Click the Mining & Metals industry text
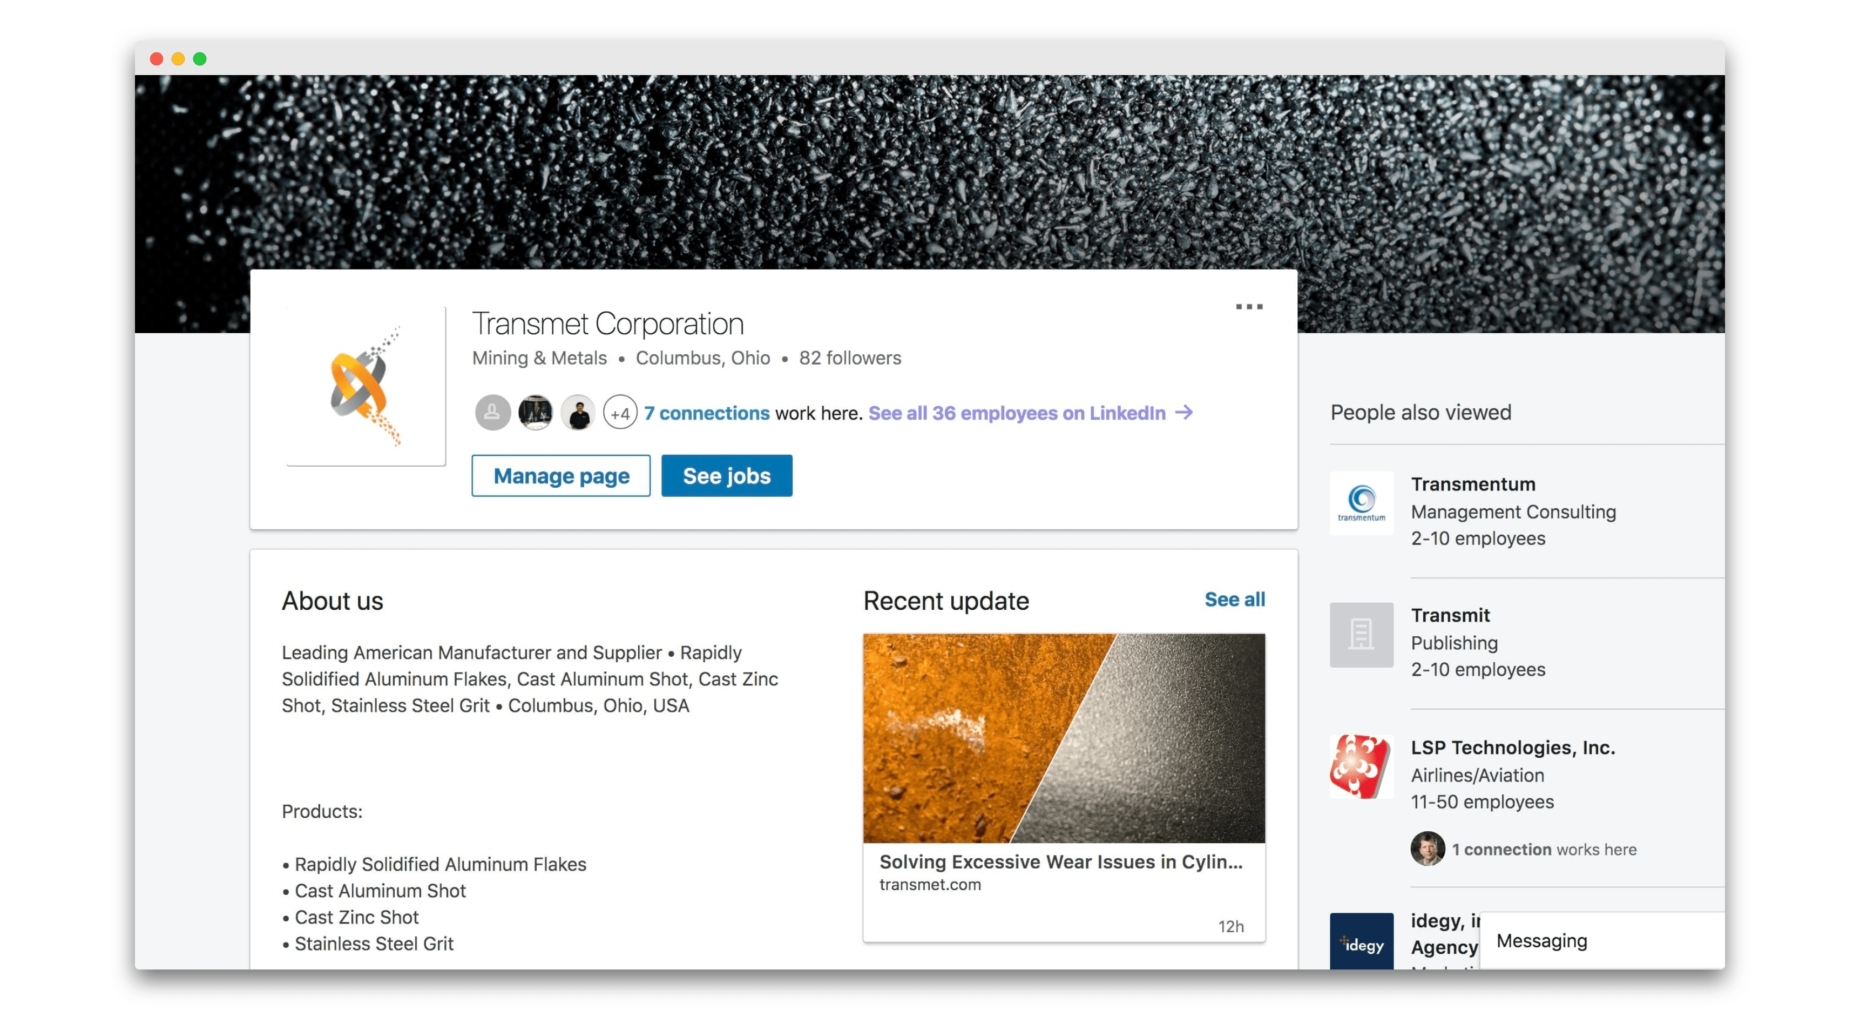 click(x=539, y=358)
